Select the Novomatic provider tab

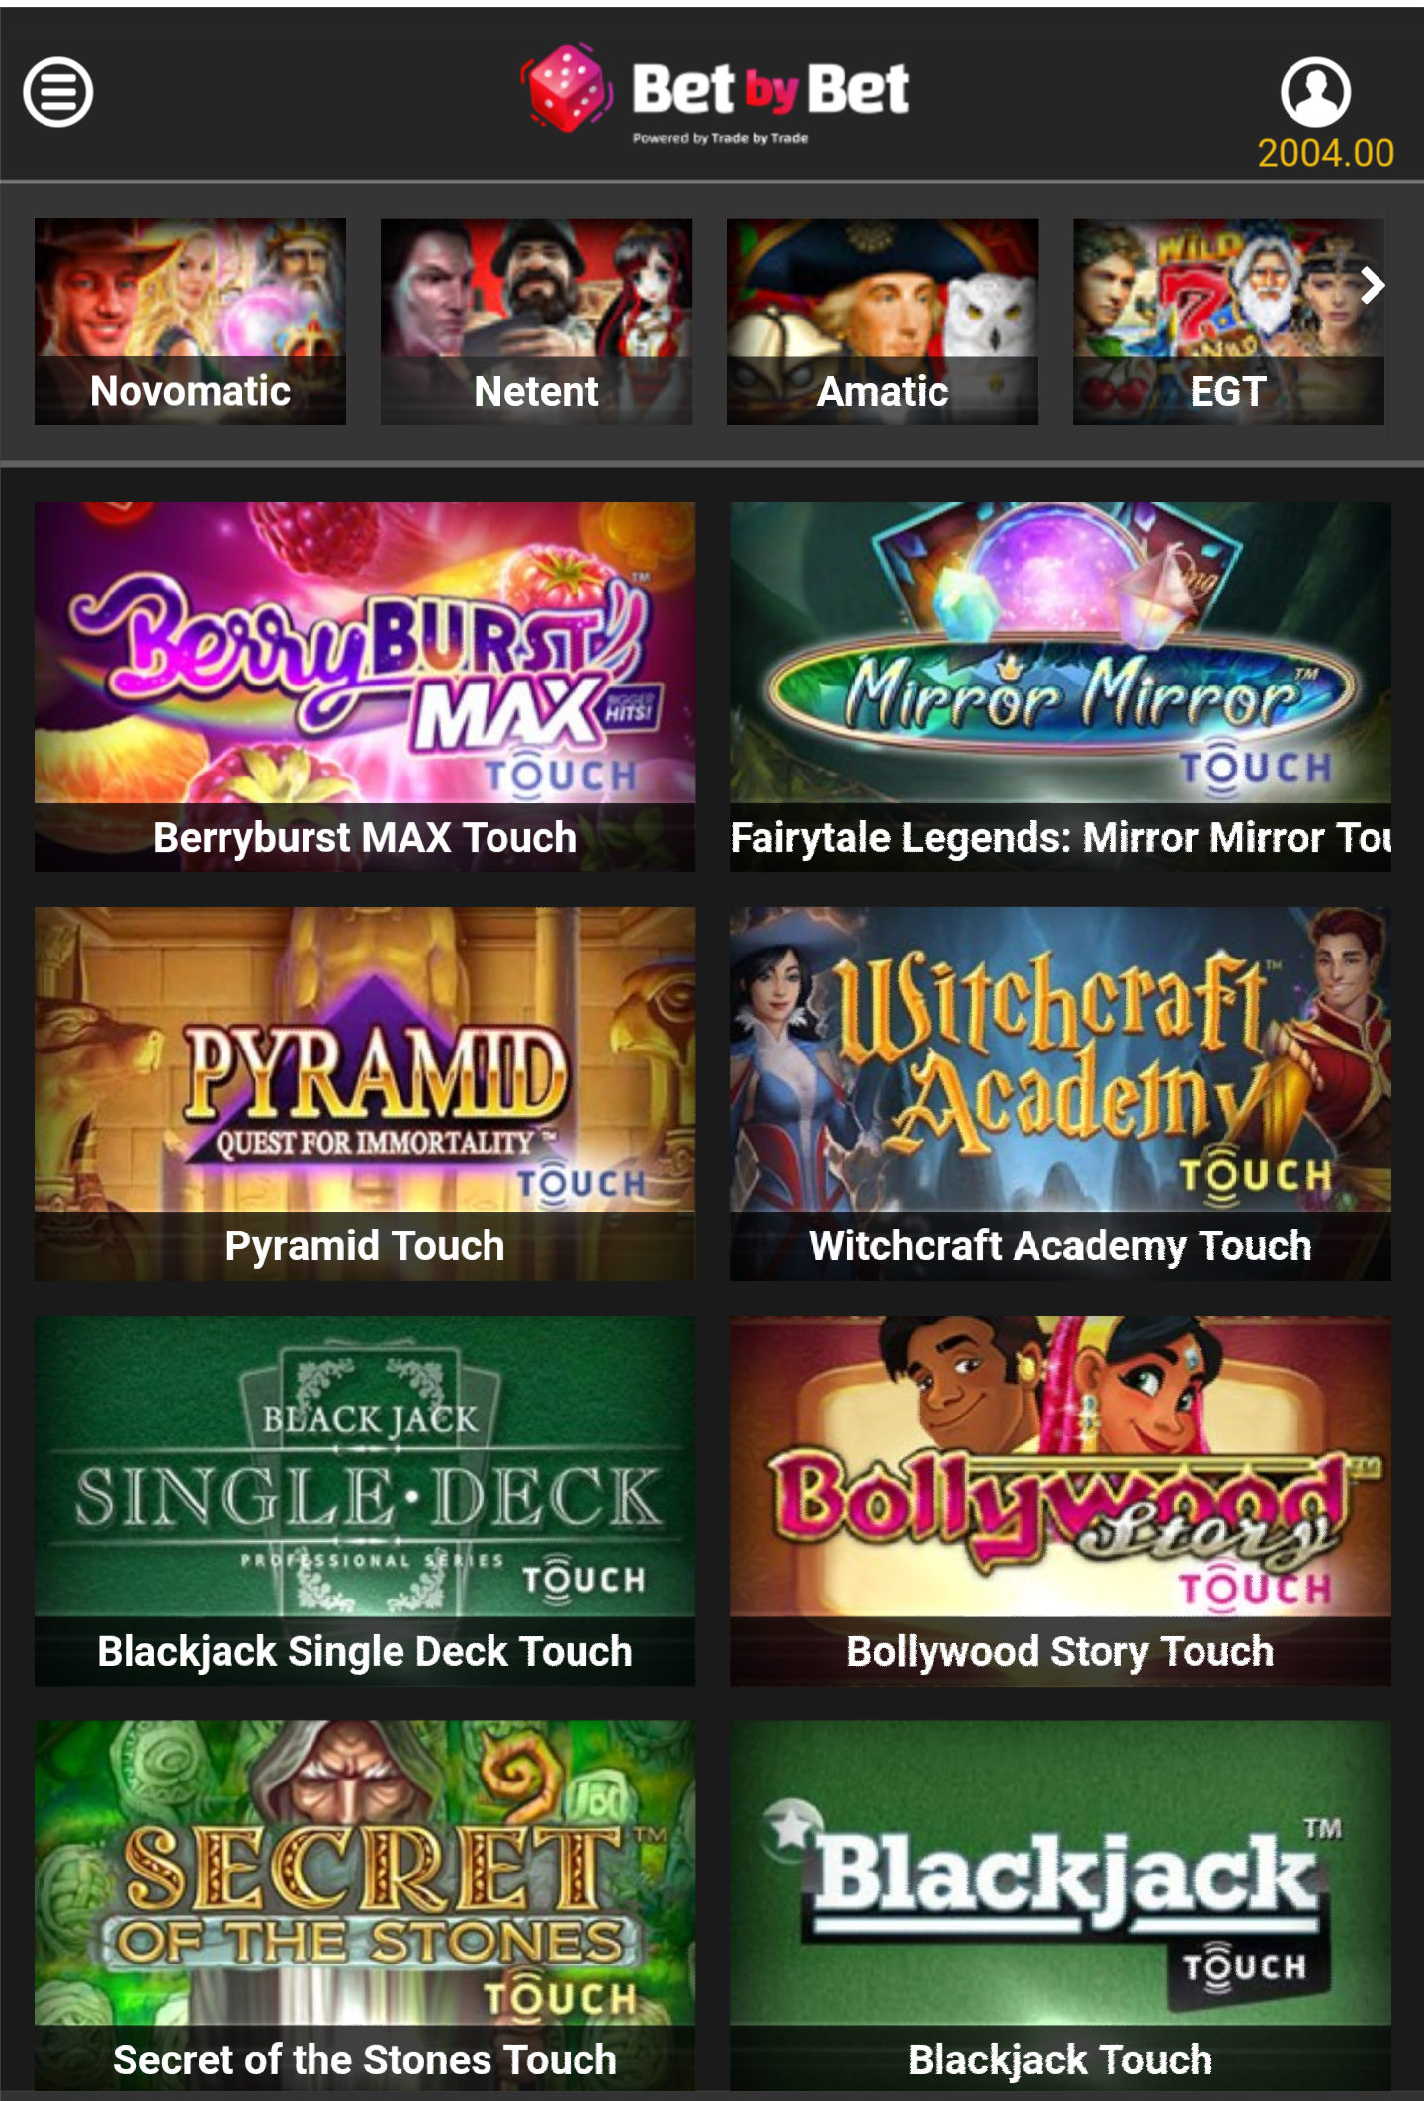(x=190, y=321)
